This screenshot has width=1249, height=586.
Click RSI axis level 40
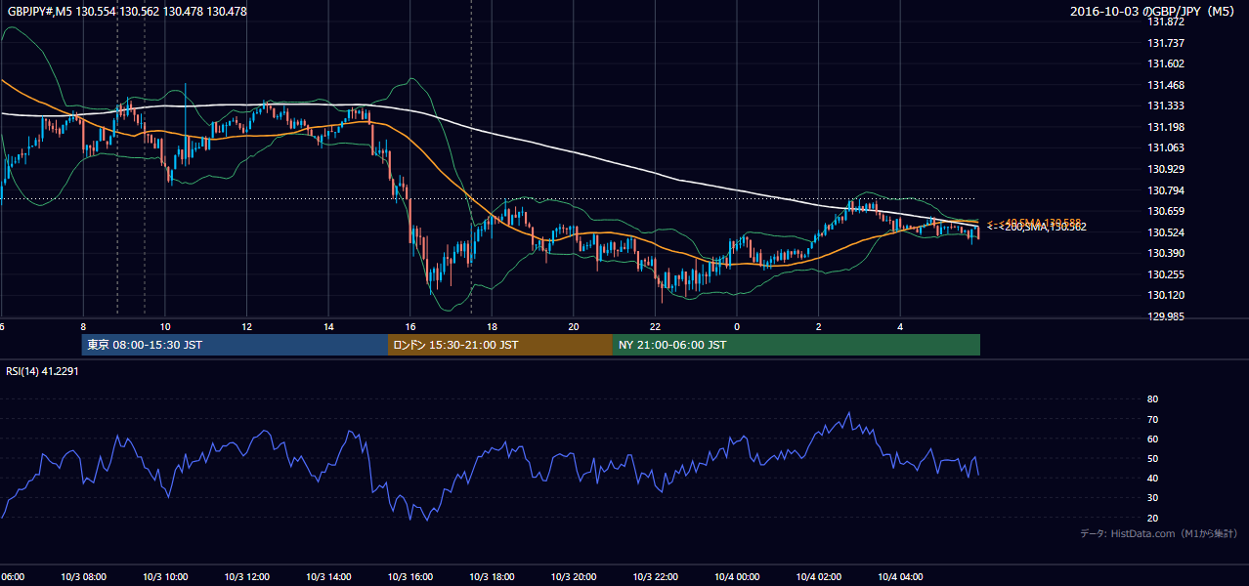[x=1152, y=478]
